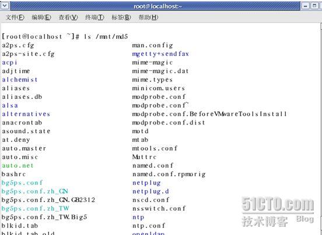
Task: Click the Muttrc file name
Action: (144, 157)
